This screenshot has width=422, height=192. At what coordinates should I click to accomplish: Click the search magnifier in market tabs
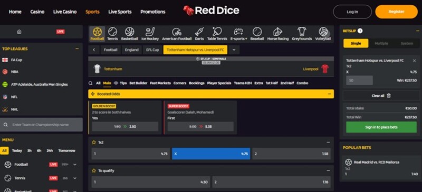pyautogui.click(x=91, y=83)
